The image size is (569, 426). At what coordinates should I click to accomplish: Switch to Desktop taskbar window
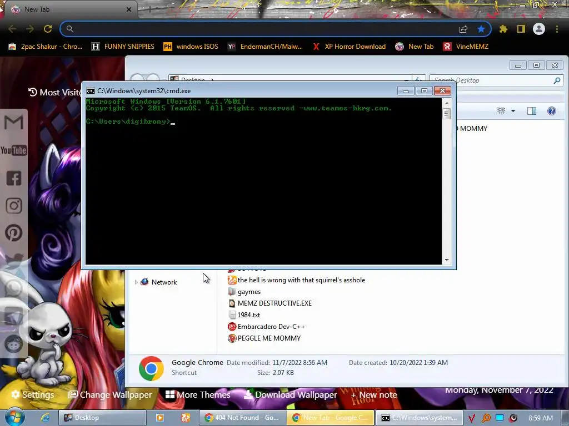pyautogui.click(x=102, y=418)
